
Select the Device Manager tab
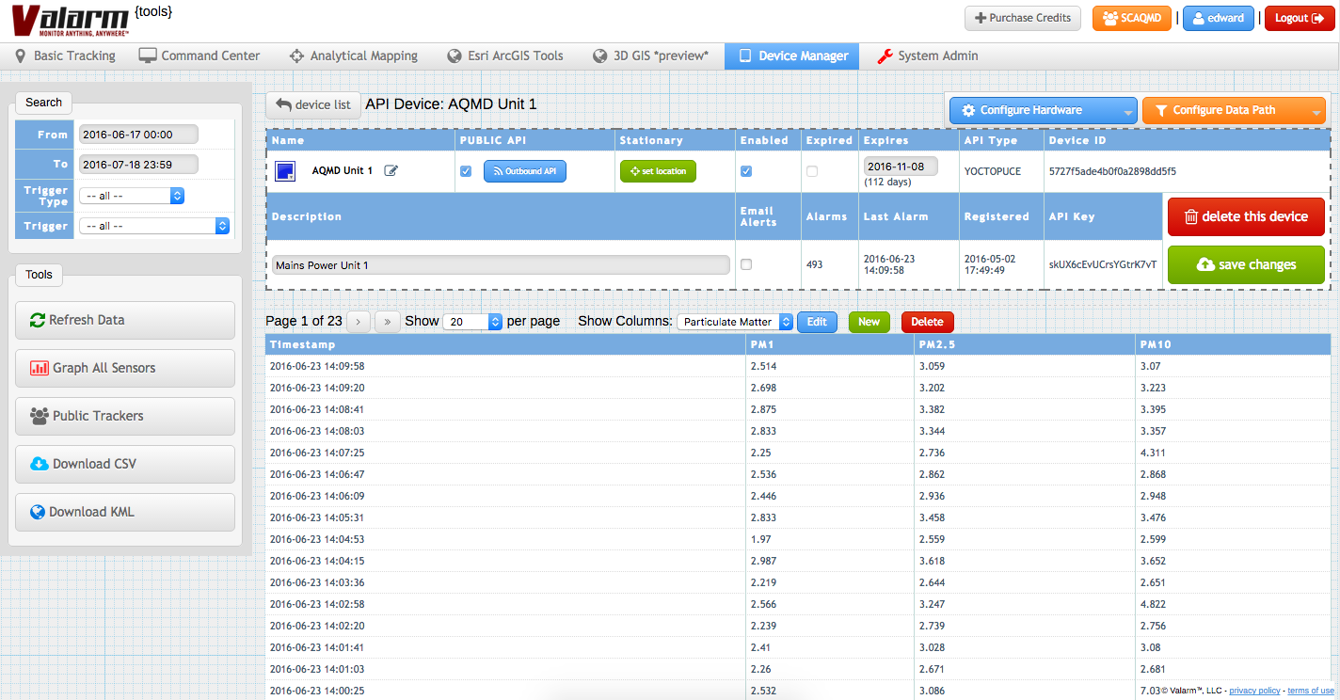coord(793,56)
